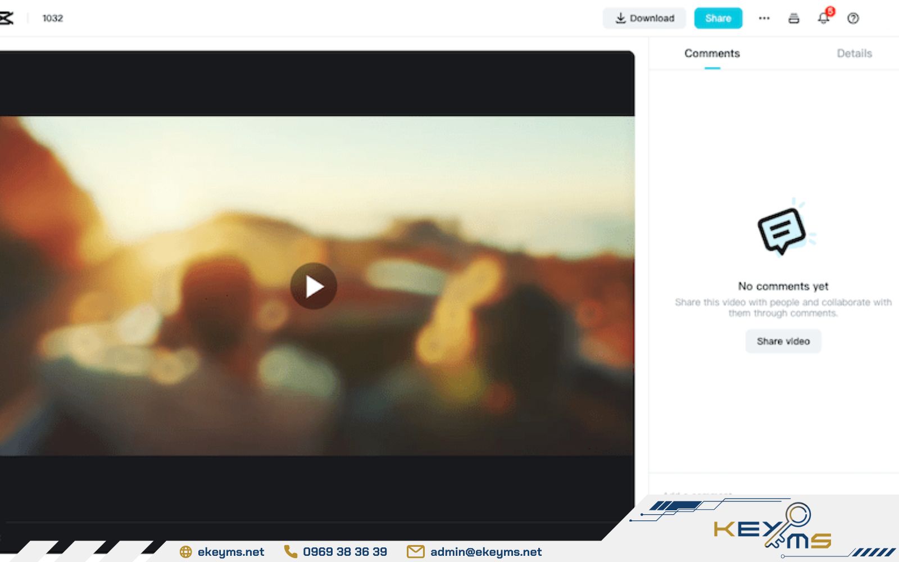899x562 pixels.
Task: Click the phone icon in the footer
Action: point(290,551)
